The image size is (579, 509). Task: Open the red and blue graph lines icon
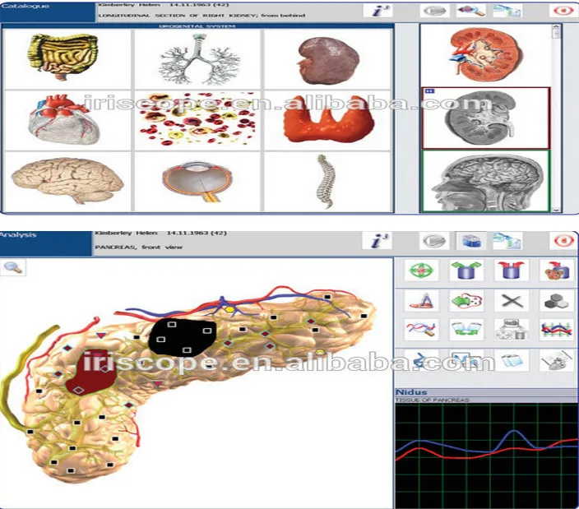(x=557, y=330)
